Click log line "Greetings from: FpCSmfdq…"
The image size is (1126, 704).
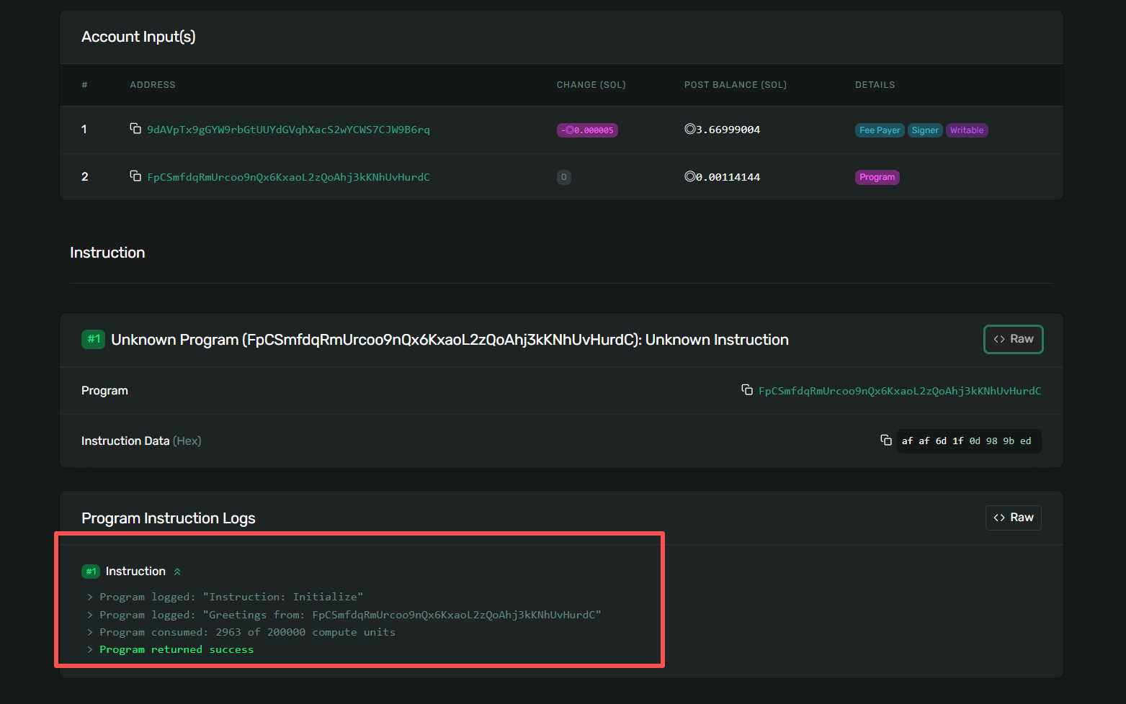point(350,615)
